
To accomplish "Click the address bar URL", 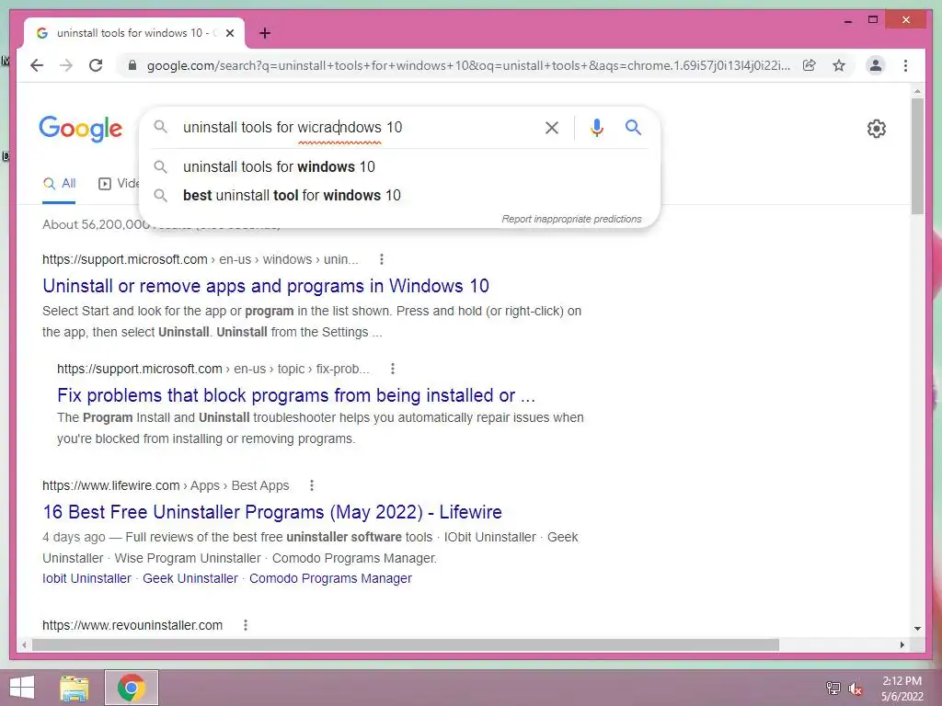I will point(468,65).
